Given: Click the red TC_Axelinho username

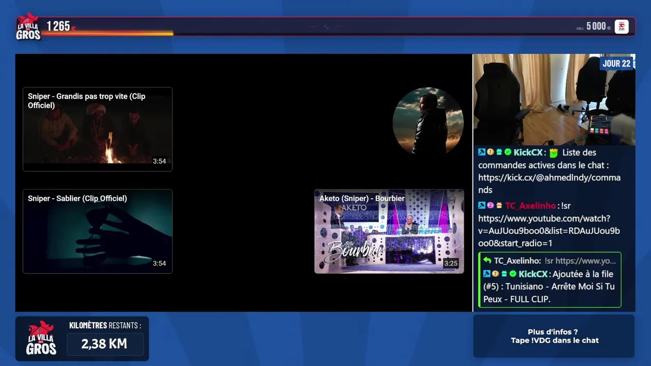Looking at the screenshot, I should point(530,206).
